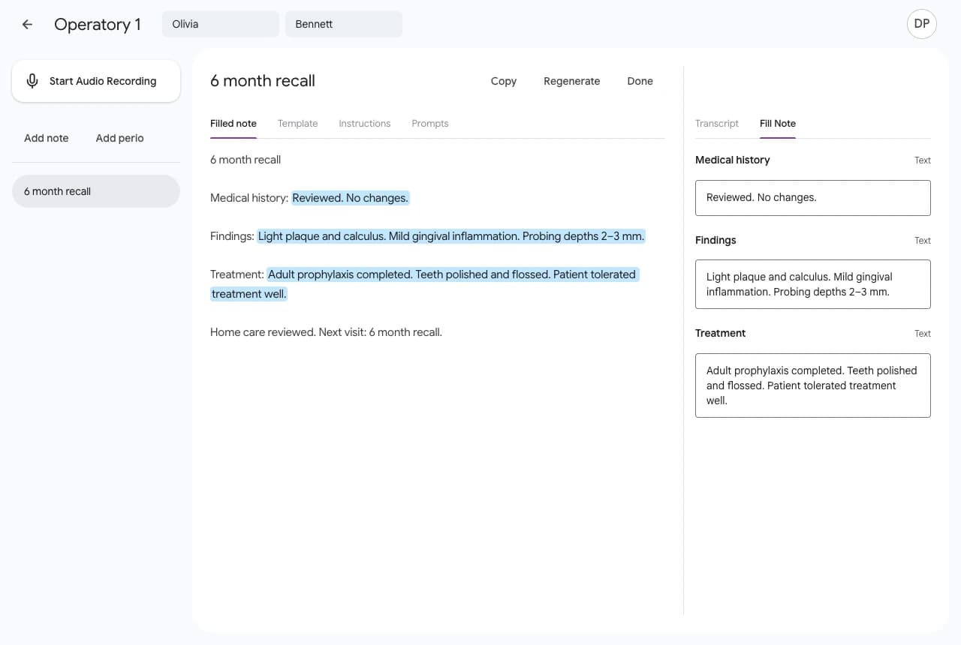Click the Medical history field label

pyautogui.click(x=733, y=160)
